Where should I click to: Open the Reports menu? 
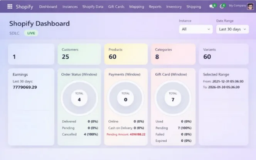point(155,7)
